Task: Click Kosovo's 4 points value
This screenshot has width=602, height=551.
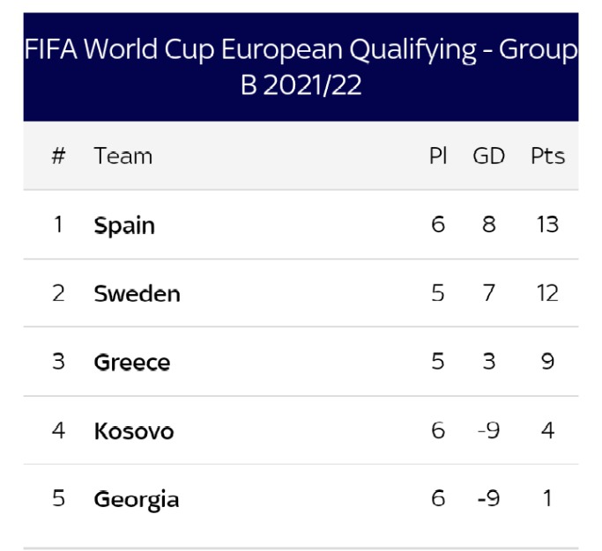Action: coord(548,430)
